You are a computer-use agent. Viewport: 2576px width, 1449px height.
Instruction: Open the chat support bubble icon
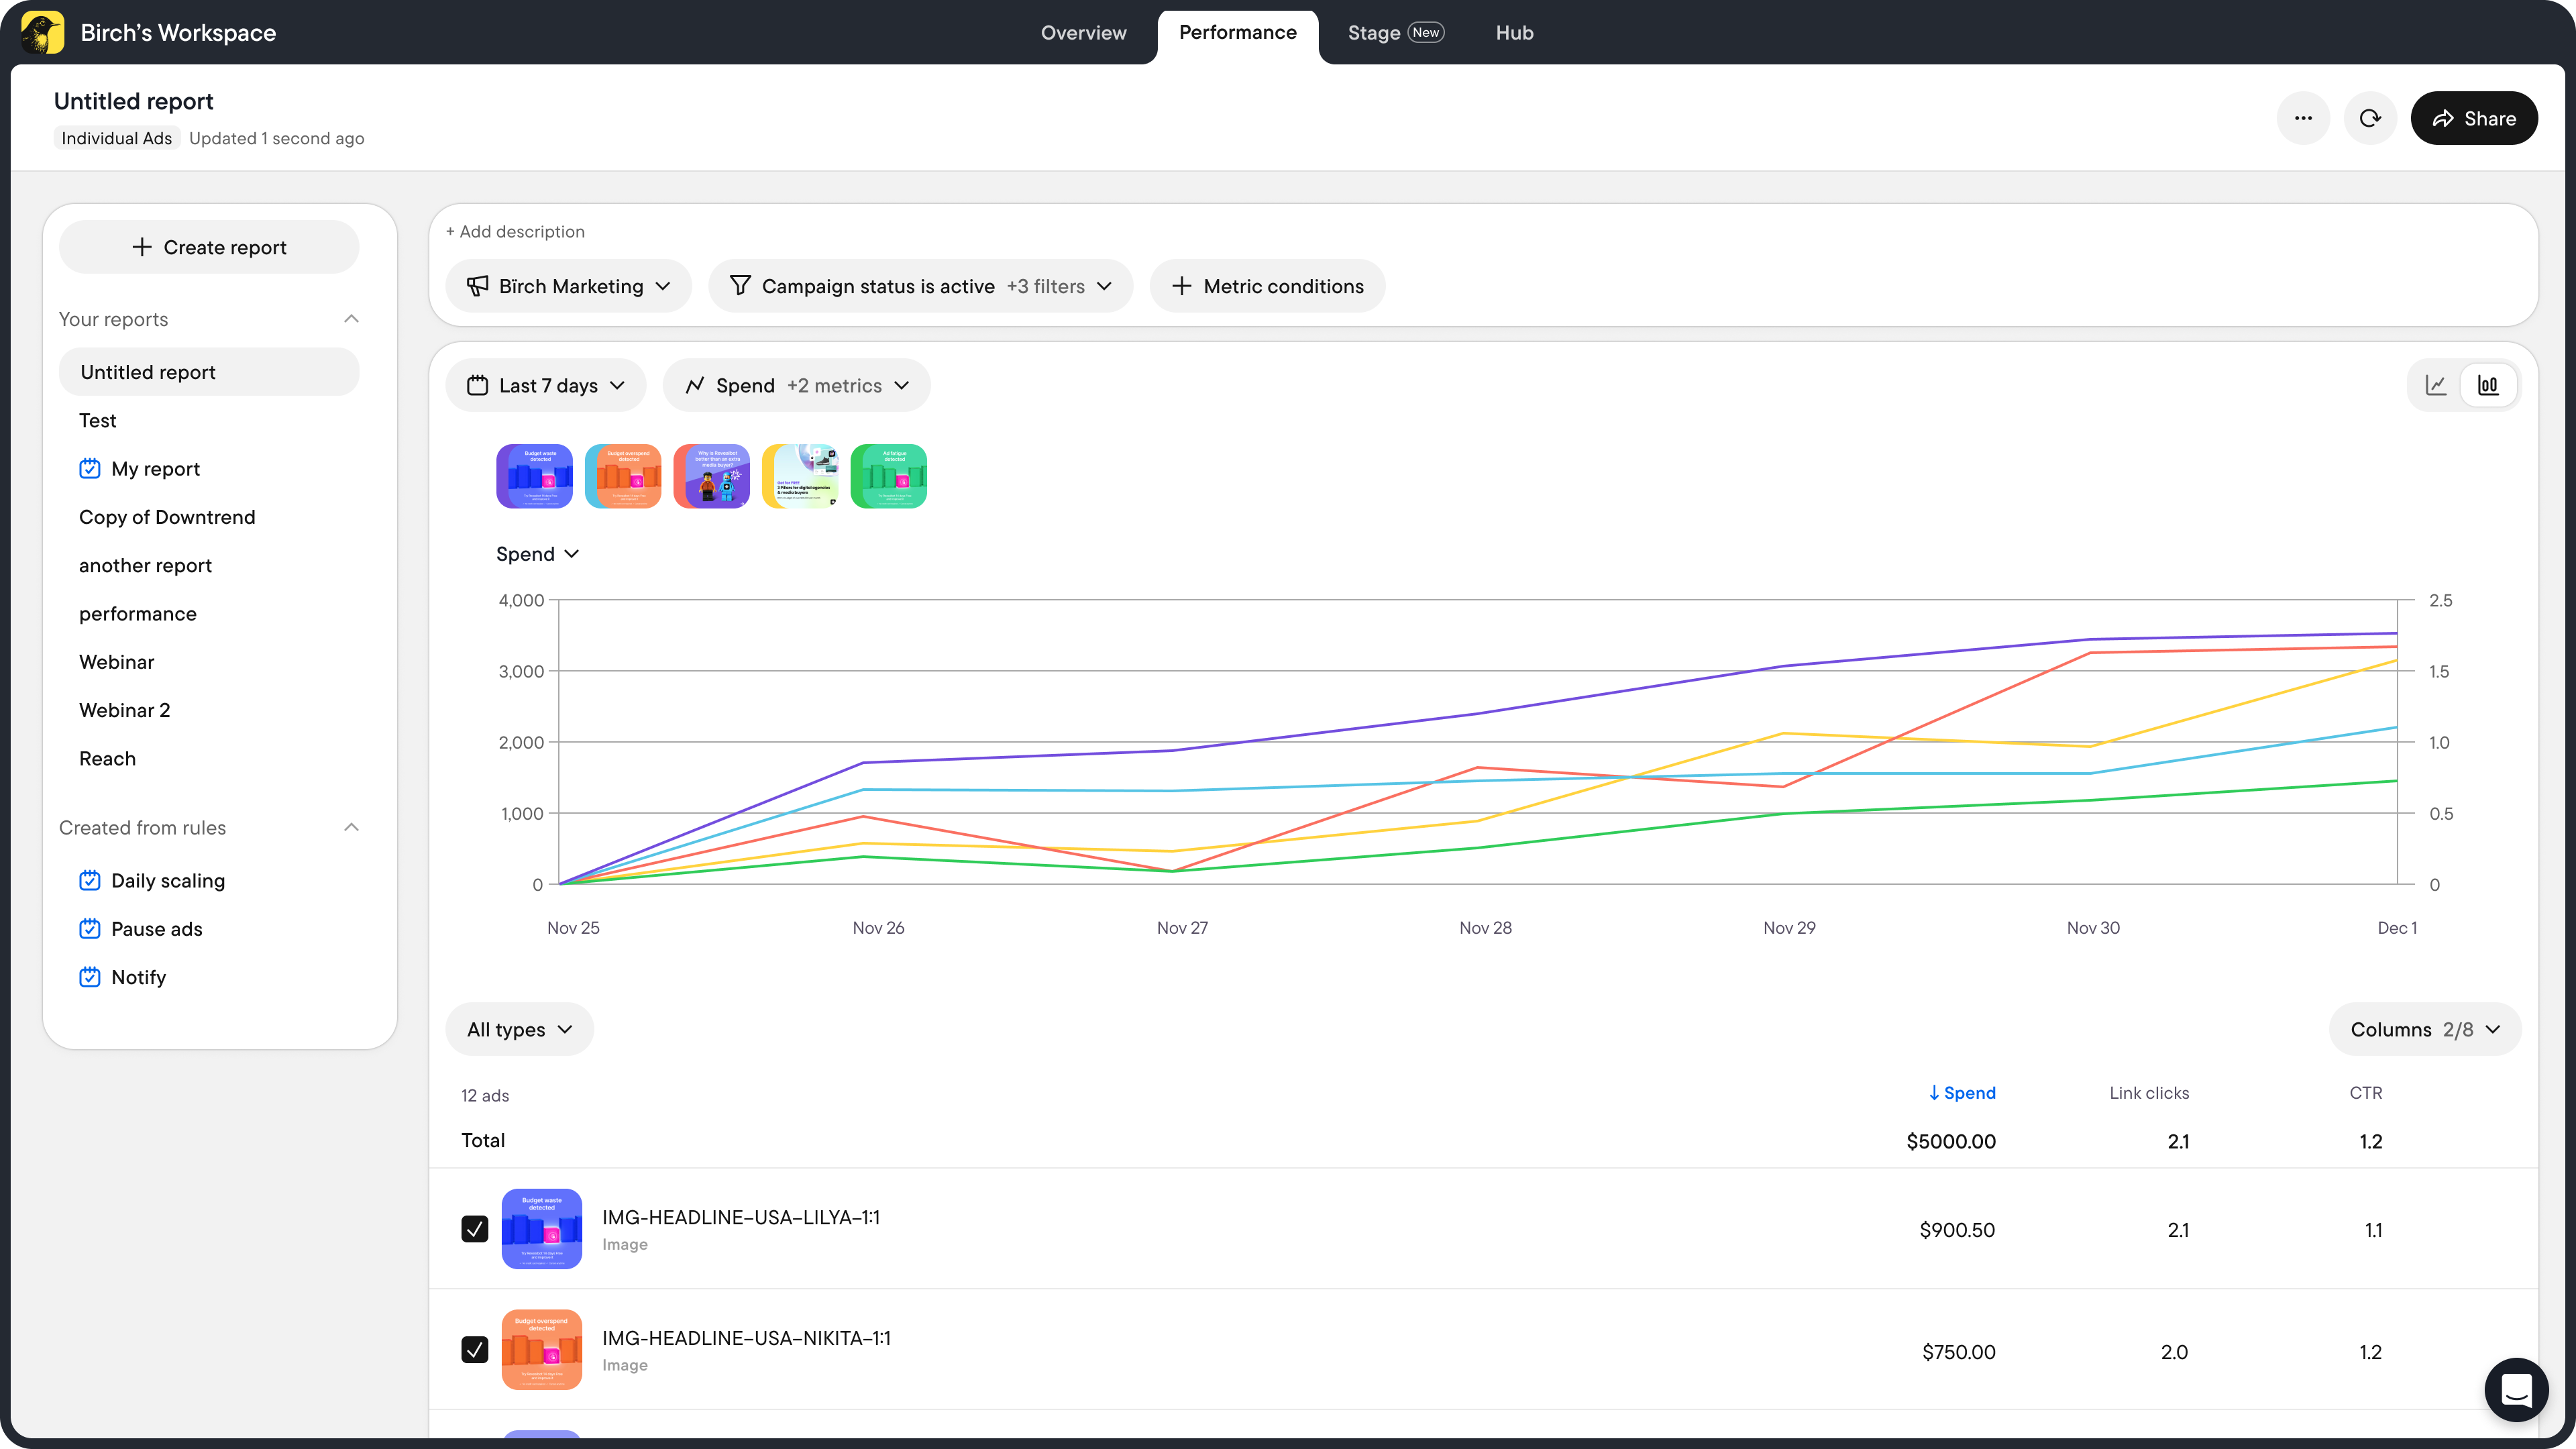(2516, 1389)
